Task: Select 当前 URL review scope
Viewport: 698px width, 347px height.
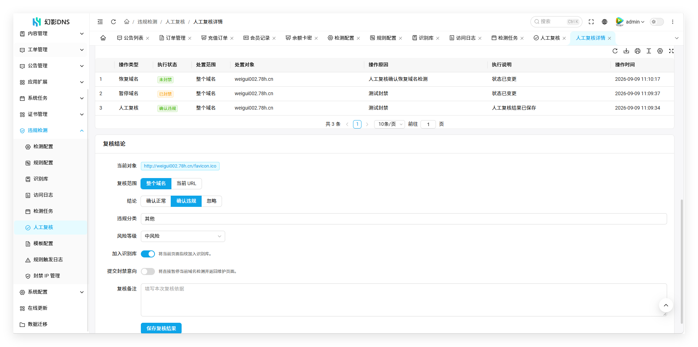Action: pyautogui.click(x=186, y=184)
